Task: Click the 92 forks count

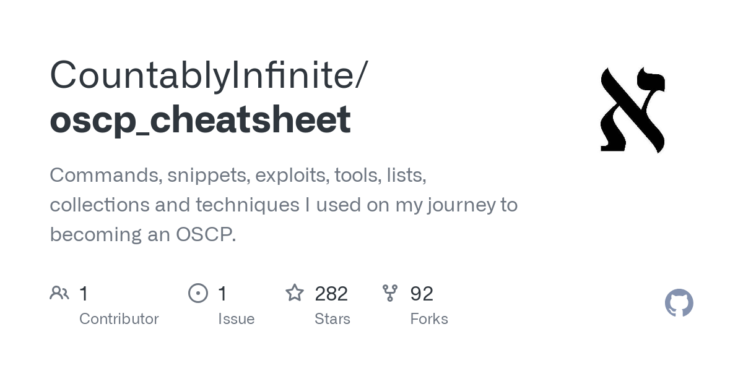Action: click(x=422, y=294)
